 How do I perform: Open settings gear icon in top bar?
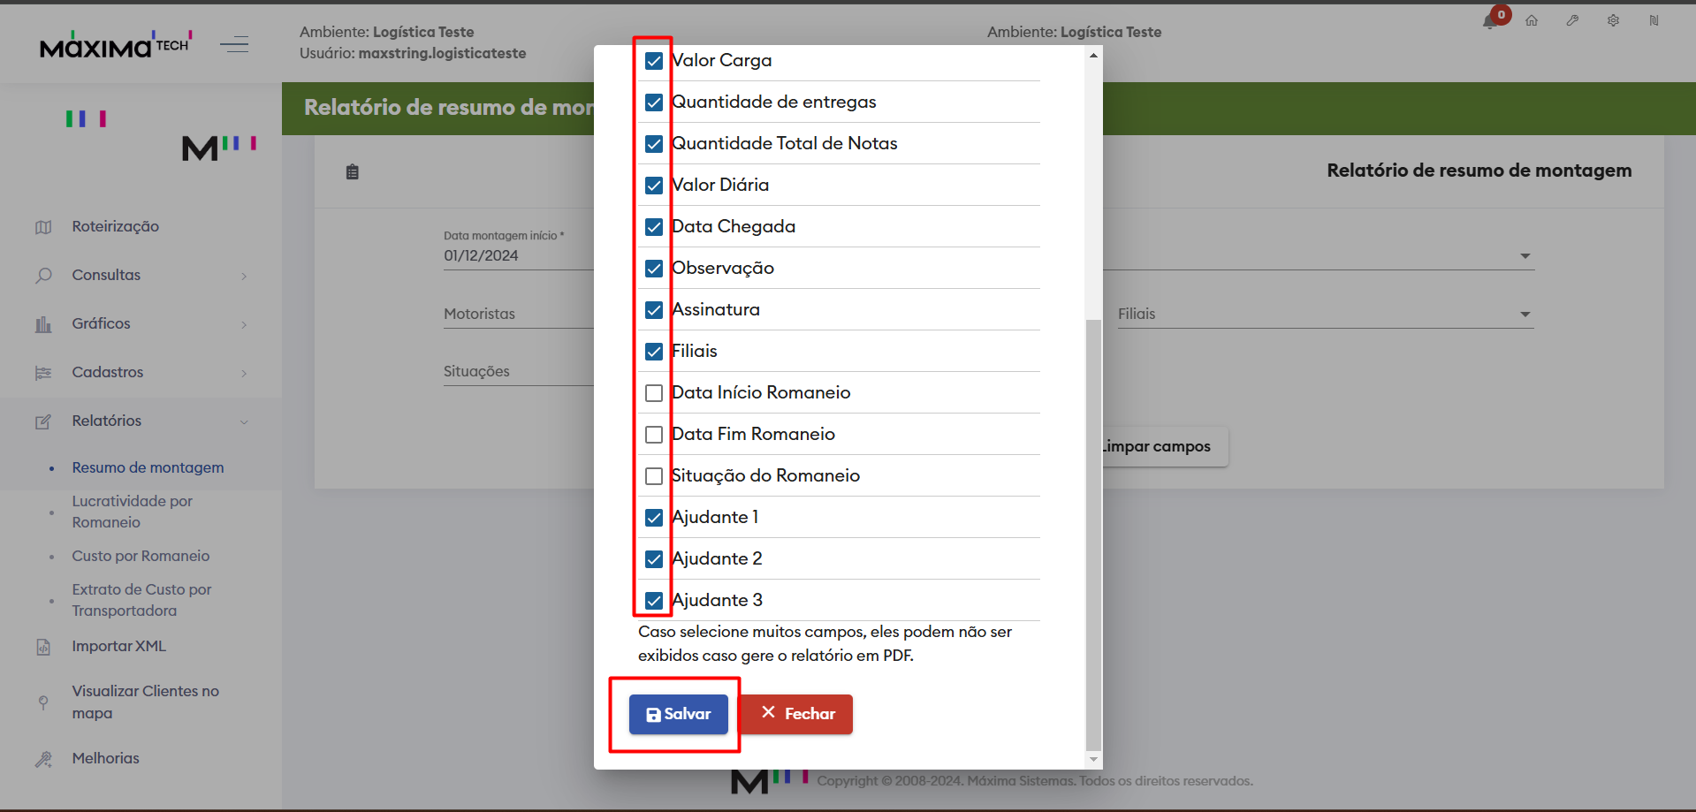1613,20
